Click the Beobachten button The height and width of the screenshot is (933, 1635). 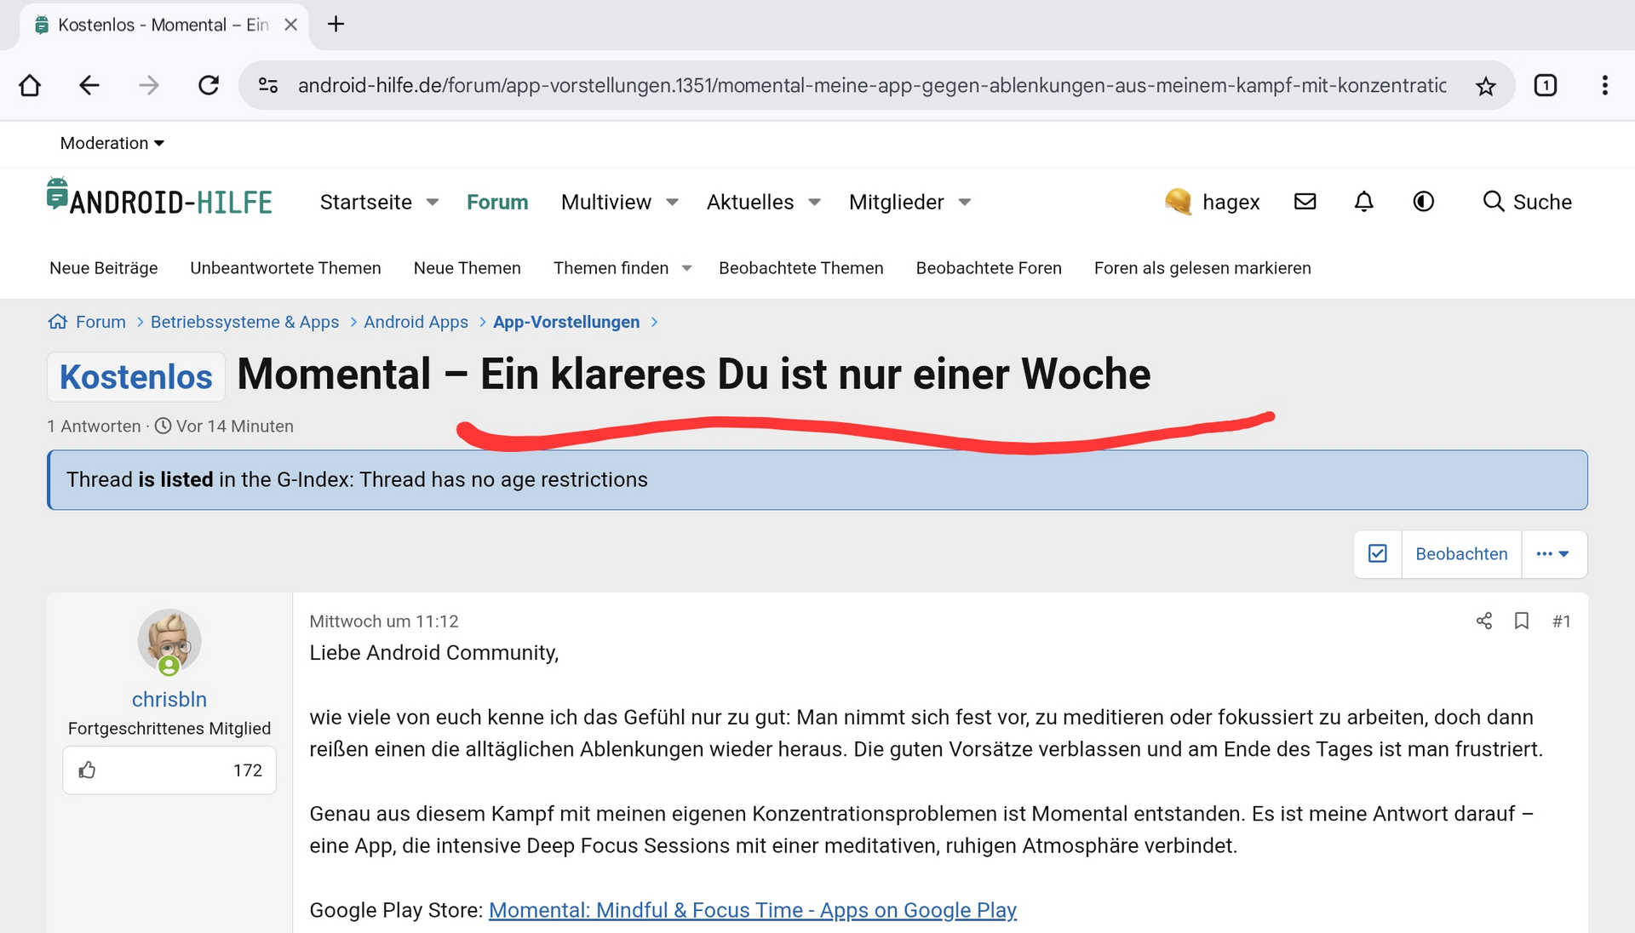(1460, 554)
